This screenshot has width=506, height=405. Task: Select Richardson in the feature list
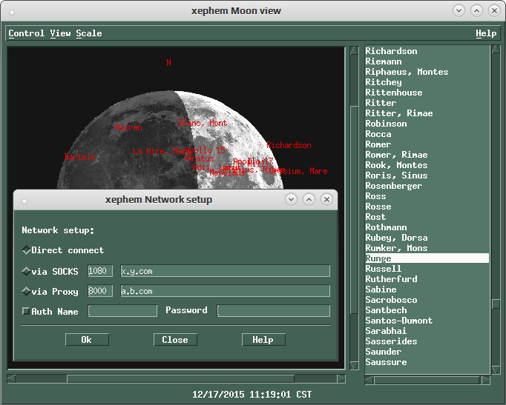click(427, 51)
